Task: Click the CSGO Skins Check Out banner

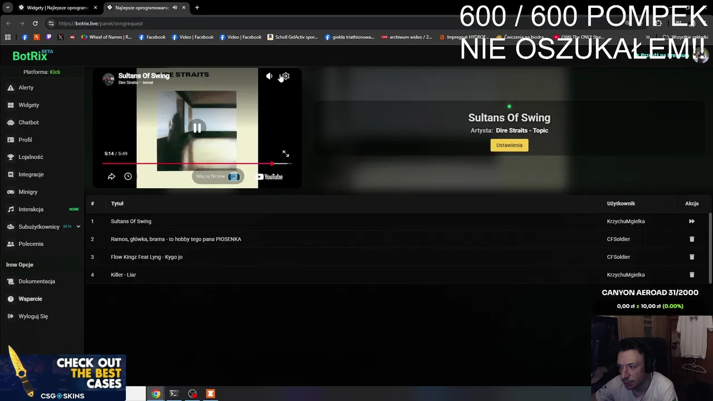Action: [x=63, y=378]
